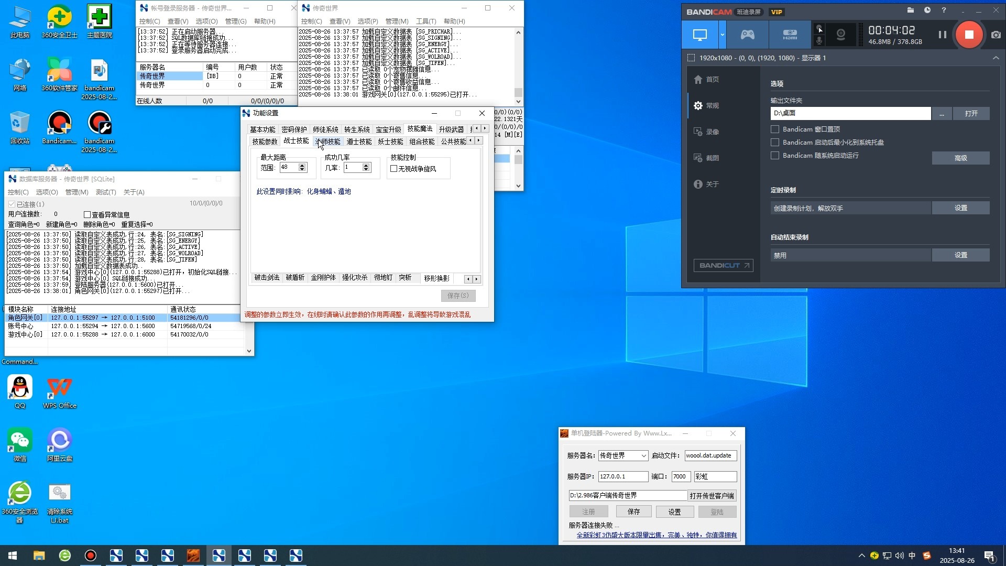1006x566 pixels.
Task: Select Bandicam game recording mode icon
Action: pos(748,35)
